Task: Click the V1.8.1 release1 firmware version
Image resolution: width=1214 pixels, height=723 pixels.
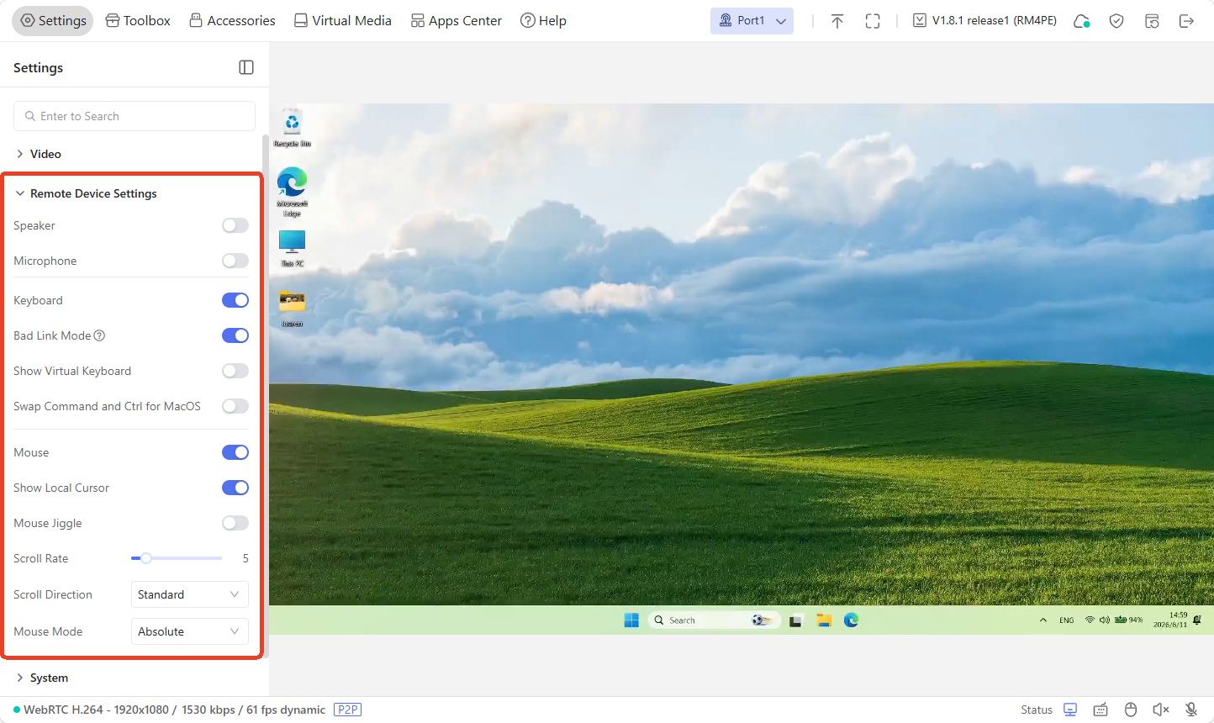Action: (x=984, y=20)
